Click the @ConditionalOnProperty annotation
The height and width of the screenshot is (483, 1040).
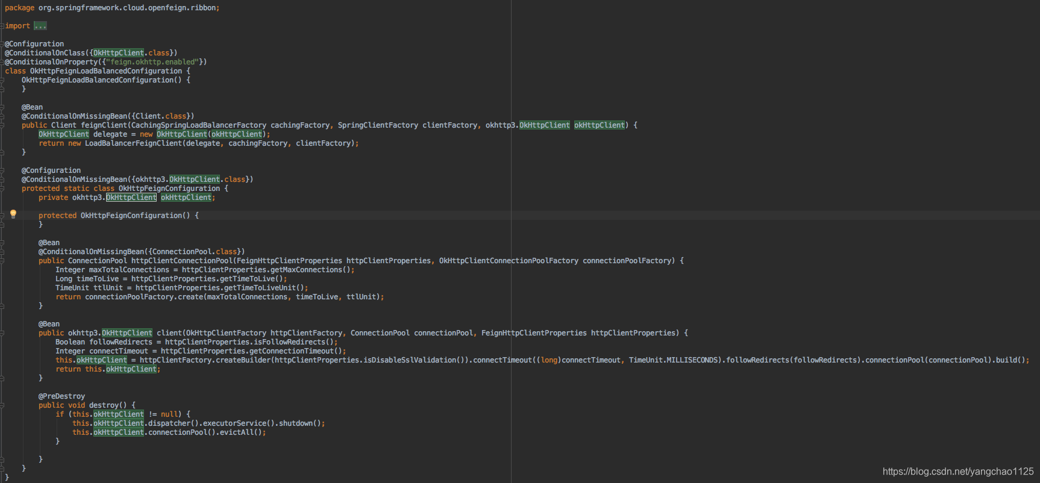tap(51, 62)
